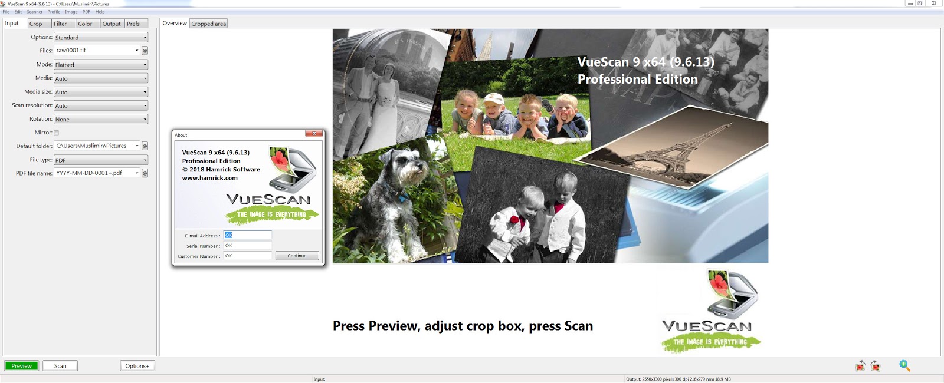Select the Overview tab

tap(175, 24)
